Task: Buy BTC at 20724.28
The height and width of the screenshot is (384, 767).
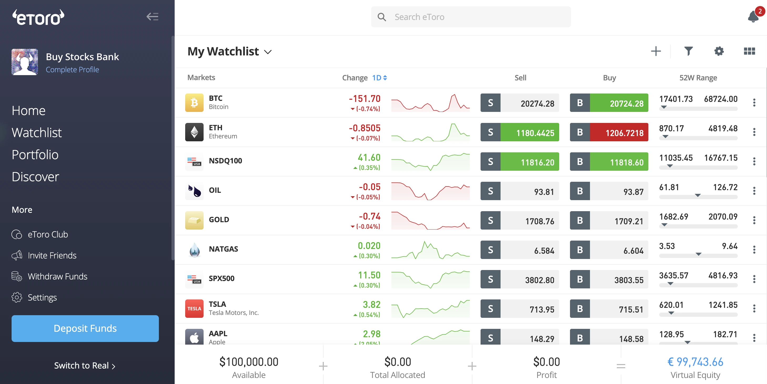Action: [609, 103]
